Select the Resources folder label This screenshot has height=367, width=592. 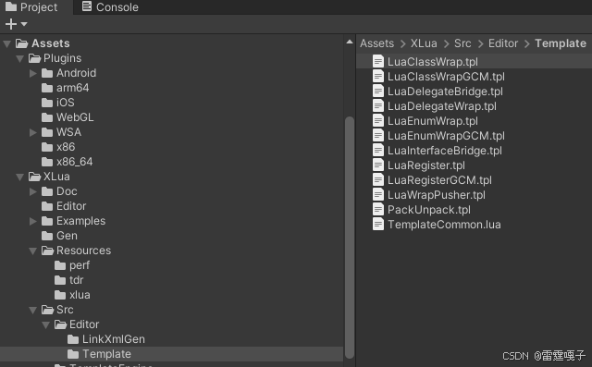[x=83, y=251]
